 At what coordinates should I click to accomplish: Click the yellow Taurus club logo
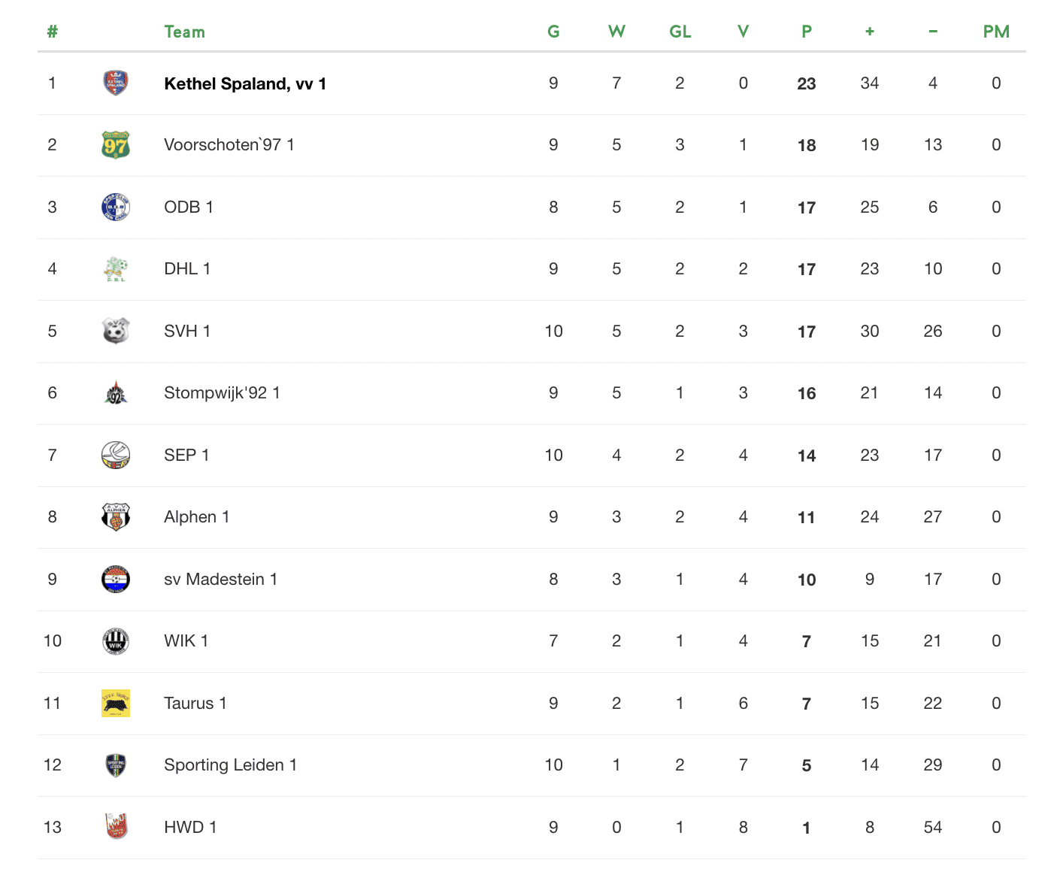pyautogui.click(x=116, y=703)
